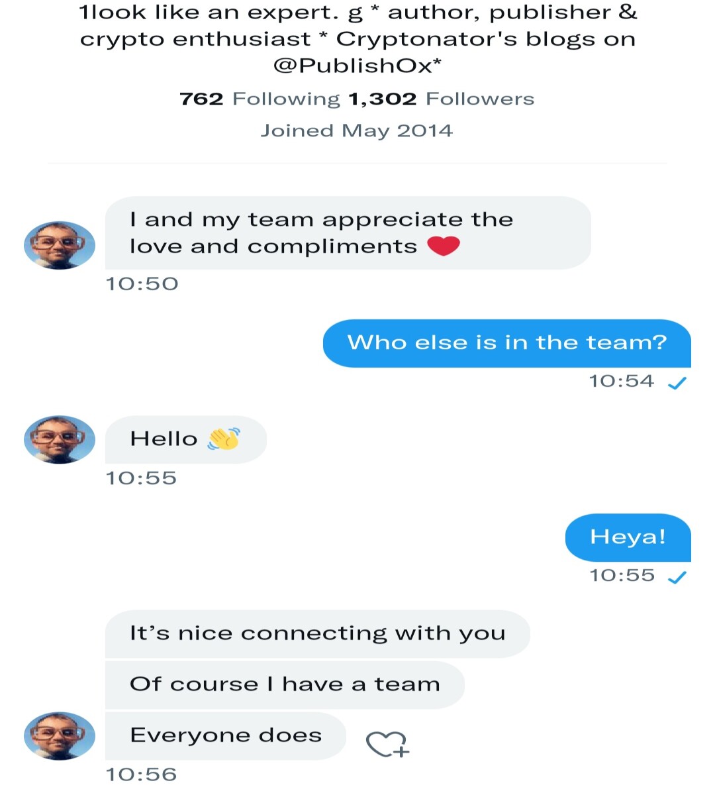Click the 'Joined May 2014' profile text
Screen dimensions: 715x795
(357, 131)
